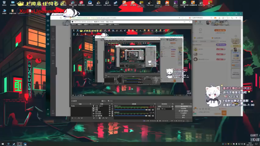
Task: Click taskbar clock and date
Action: [250, 144]
